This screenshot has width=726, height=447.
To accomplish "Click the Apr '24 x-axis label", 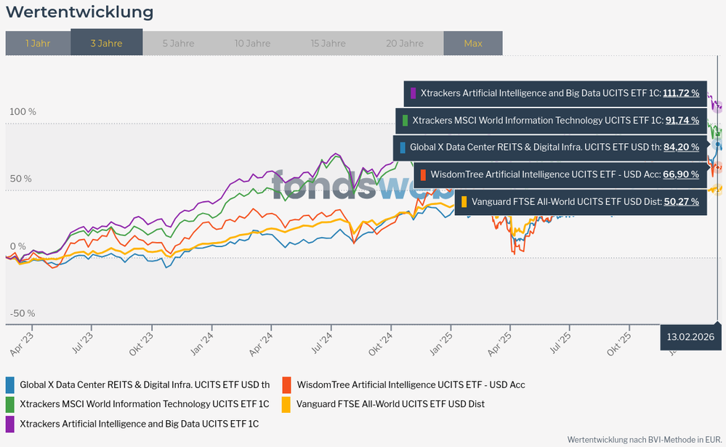I will point(262,345).
